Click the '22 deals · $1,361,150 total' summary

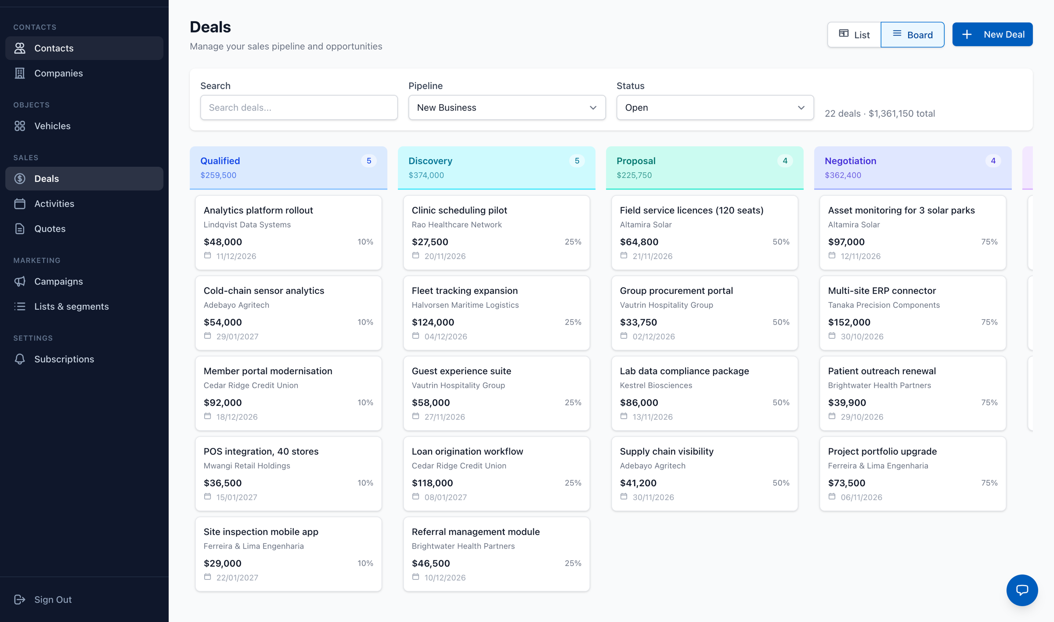click(x=880, y=113)
